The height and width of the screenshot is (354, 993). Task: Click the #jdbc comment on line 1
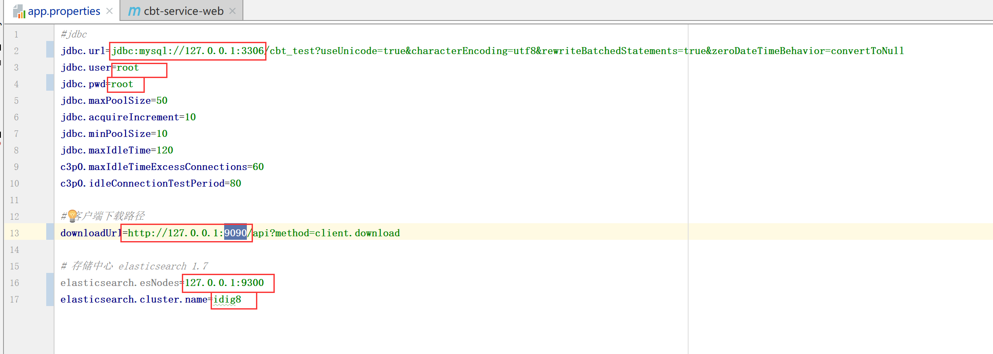pyautogui.click(x=74, y=34)
